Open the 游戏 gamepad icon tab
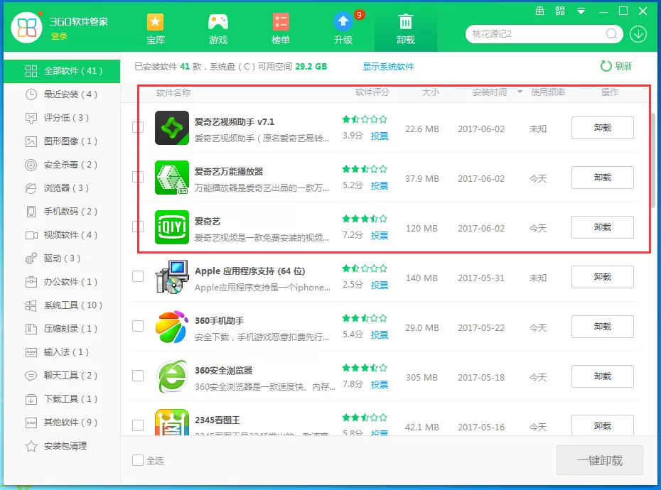The width and height of the screenshot is (661, 490). tap(218, 22)
